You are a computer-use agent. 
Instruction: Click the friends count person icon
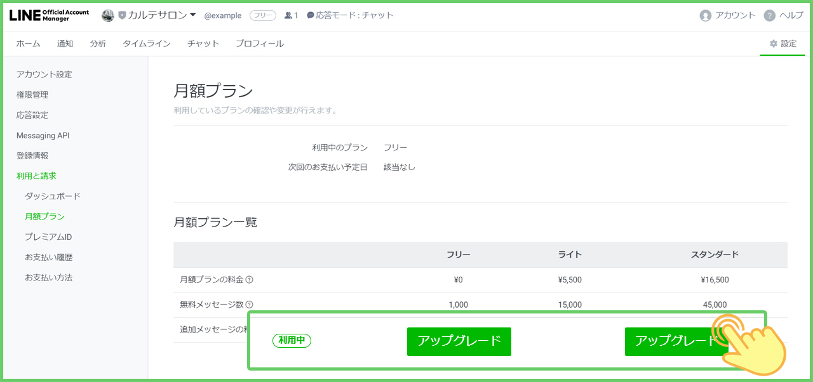[288, 15]
